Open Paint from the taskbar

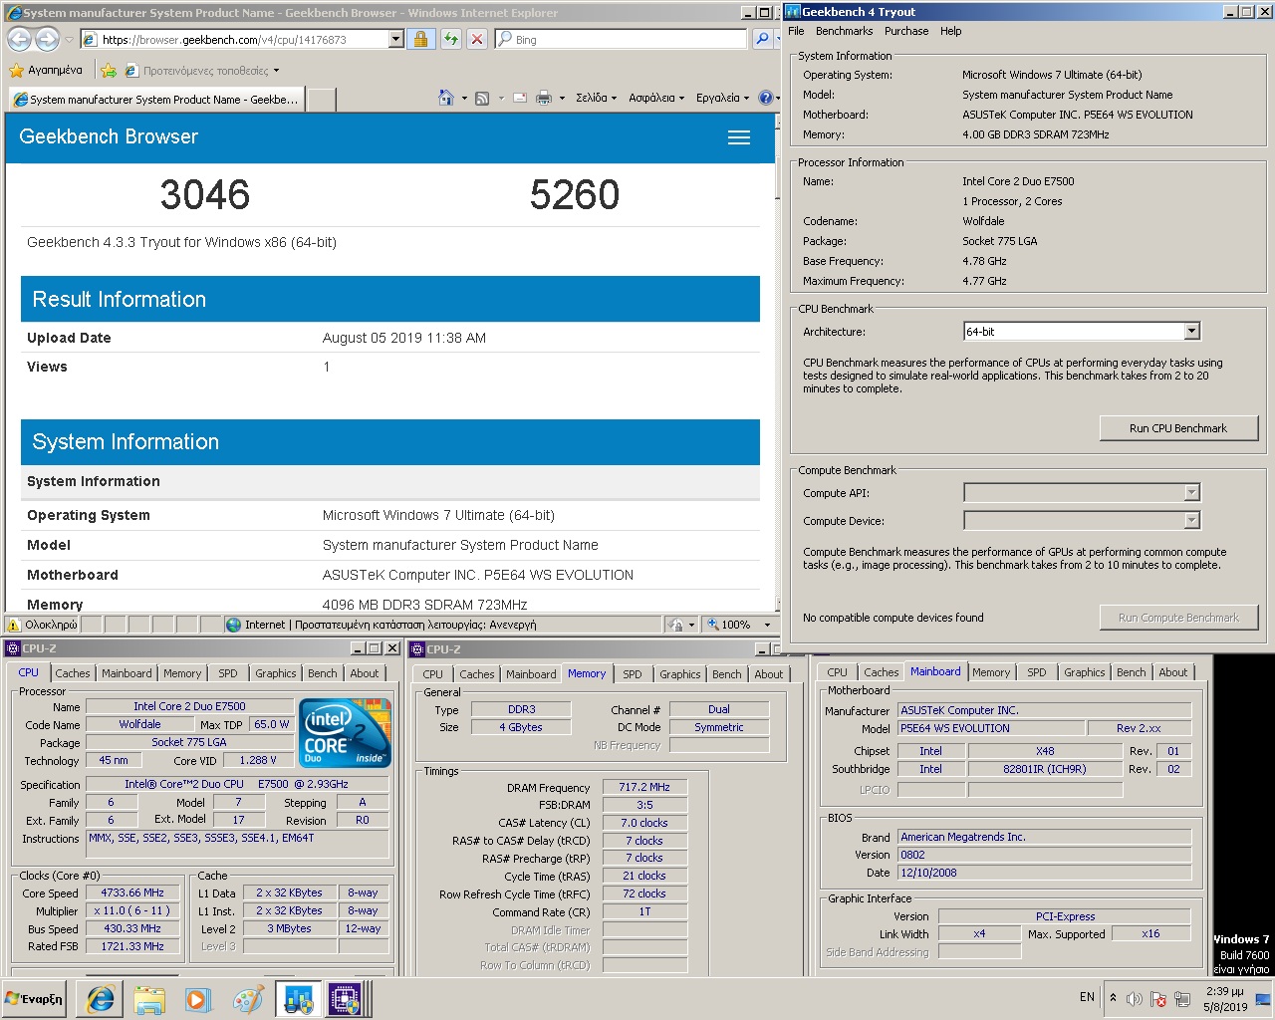(x=247, y=999)
